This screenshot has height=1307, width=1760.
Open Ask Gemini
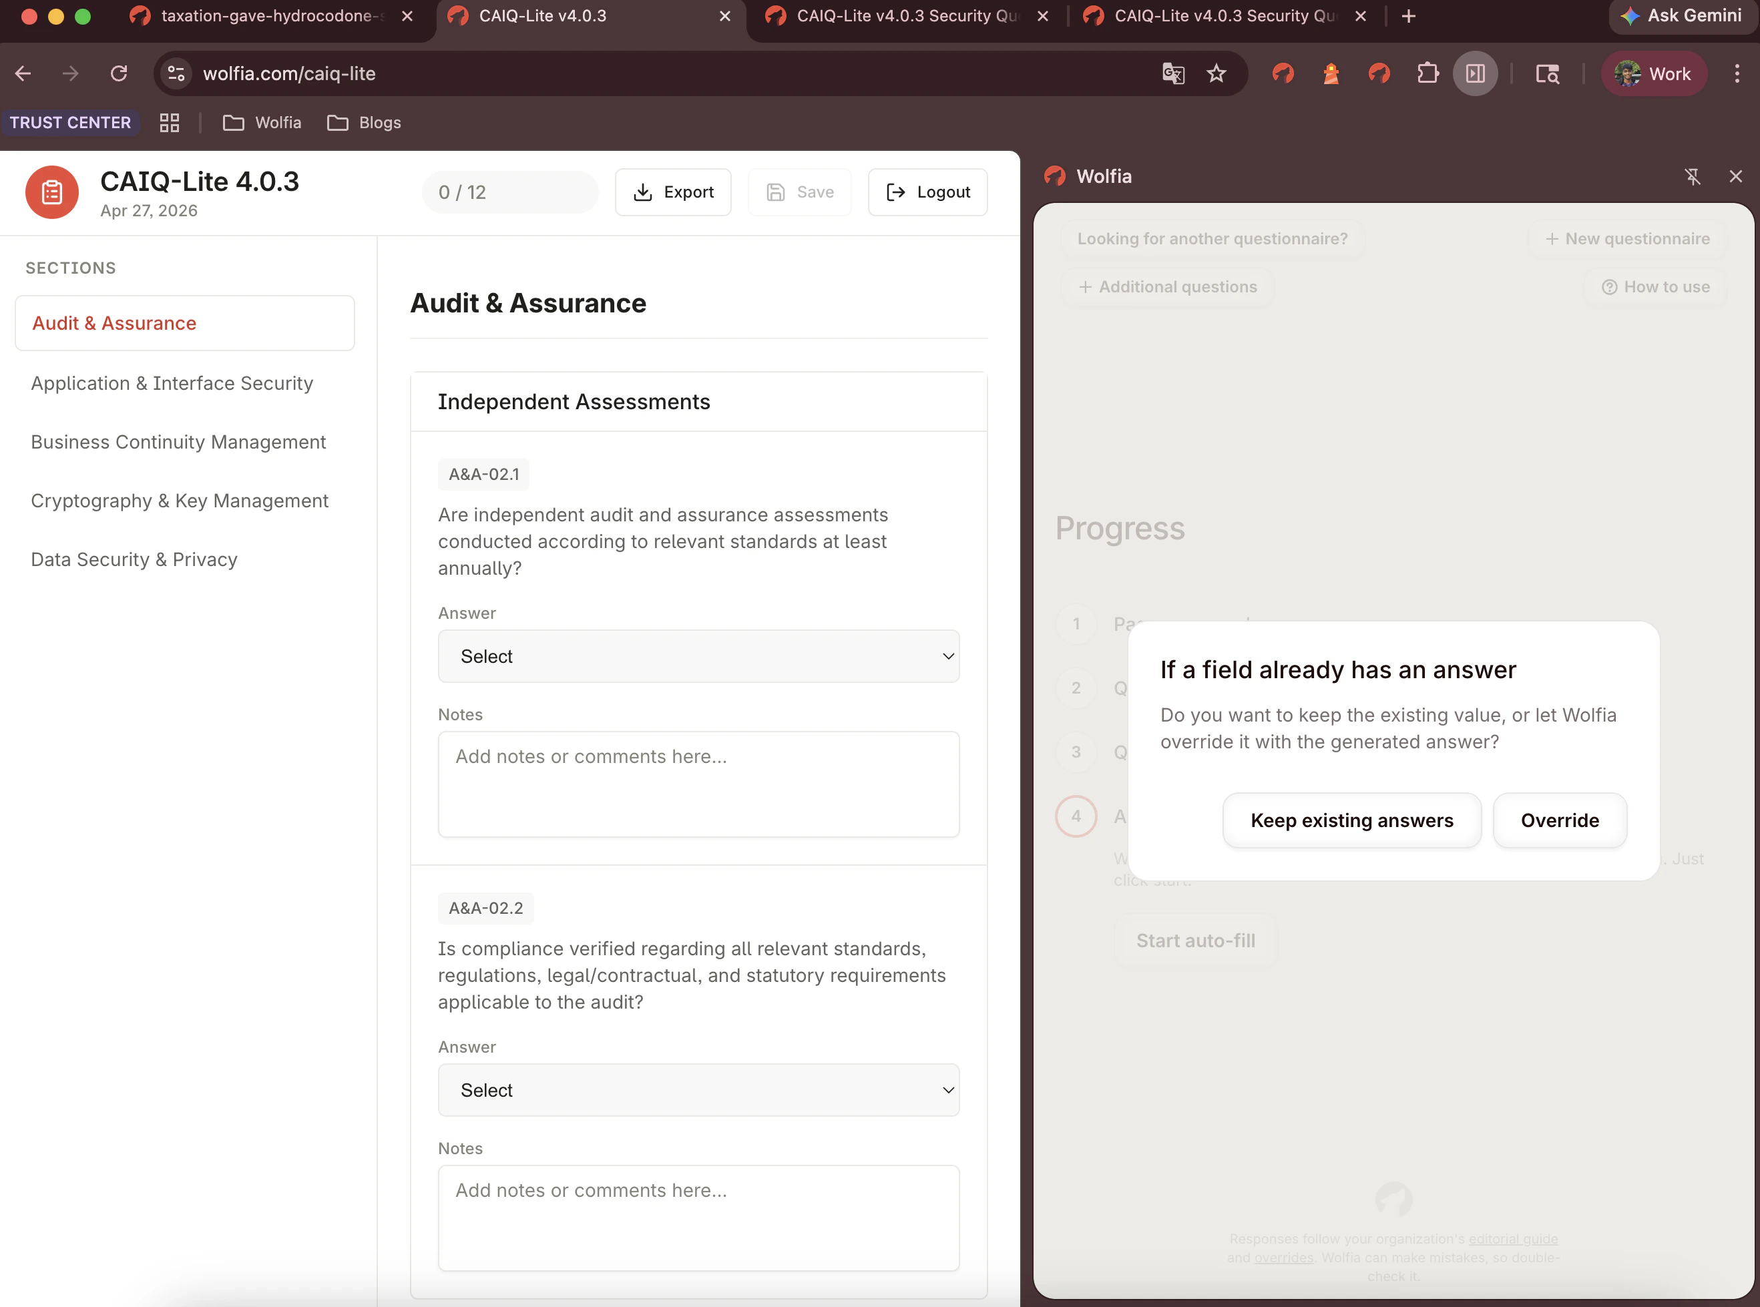(x=1683, y=16)
